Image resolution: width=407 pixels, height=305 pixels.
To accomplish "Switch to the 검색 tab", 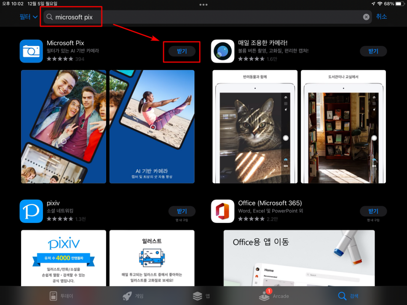I will coord(348,296).
